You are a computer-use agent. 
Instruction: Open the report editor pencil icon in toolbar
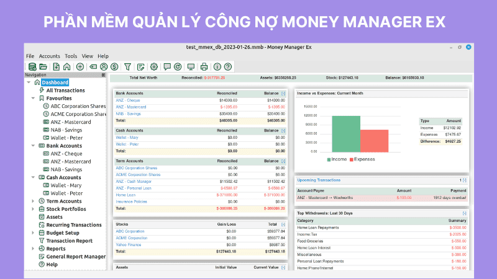tap(141, 67)
